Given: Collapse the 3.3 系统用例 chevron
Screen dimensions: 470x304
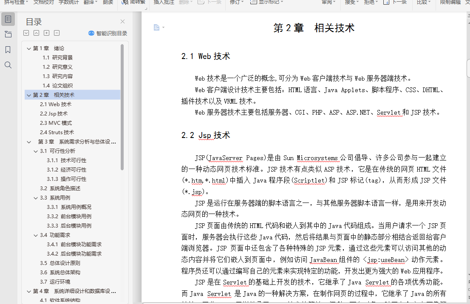Looking at the screenshot, I should pyautogui.click(x=36, y=198).
